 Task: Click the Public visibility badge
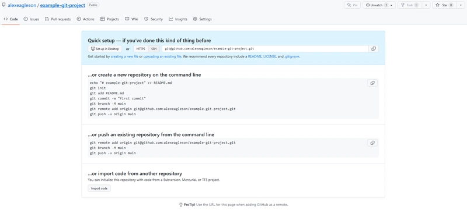(x=93, y=5)
